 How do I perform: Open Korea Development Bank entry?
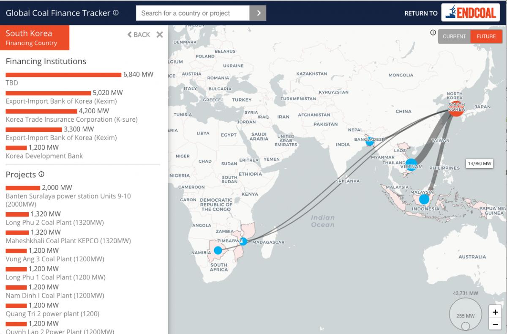click(x=44, y=156)
